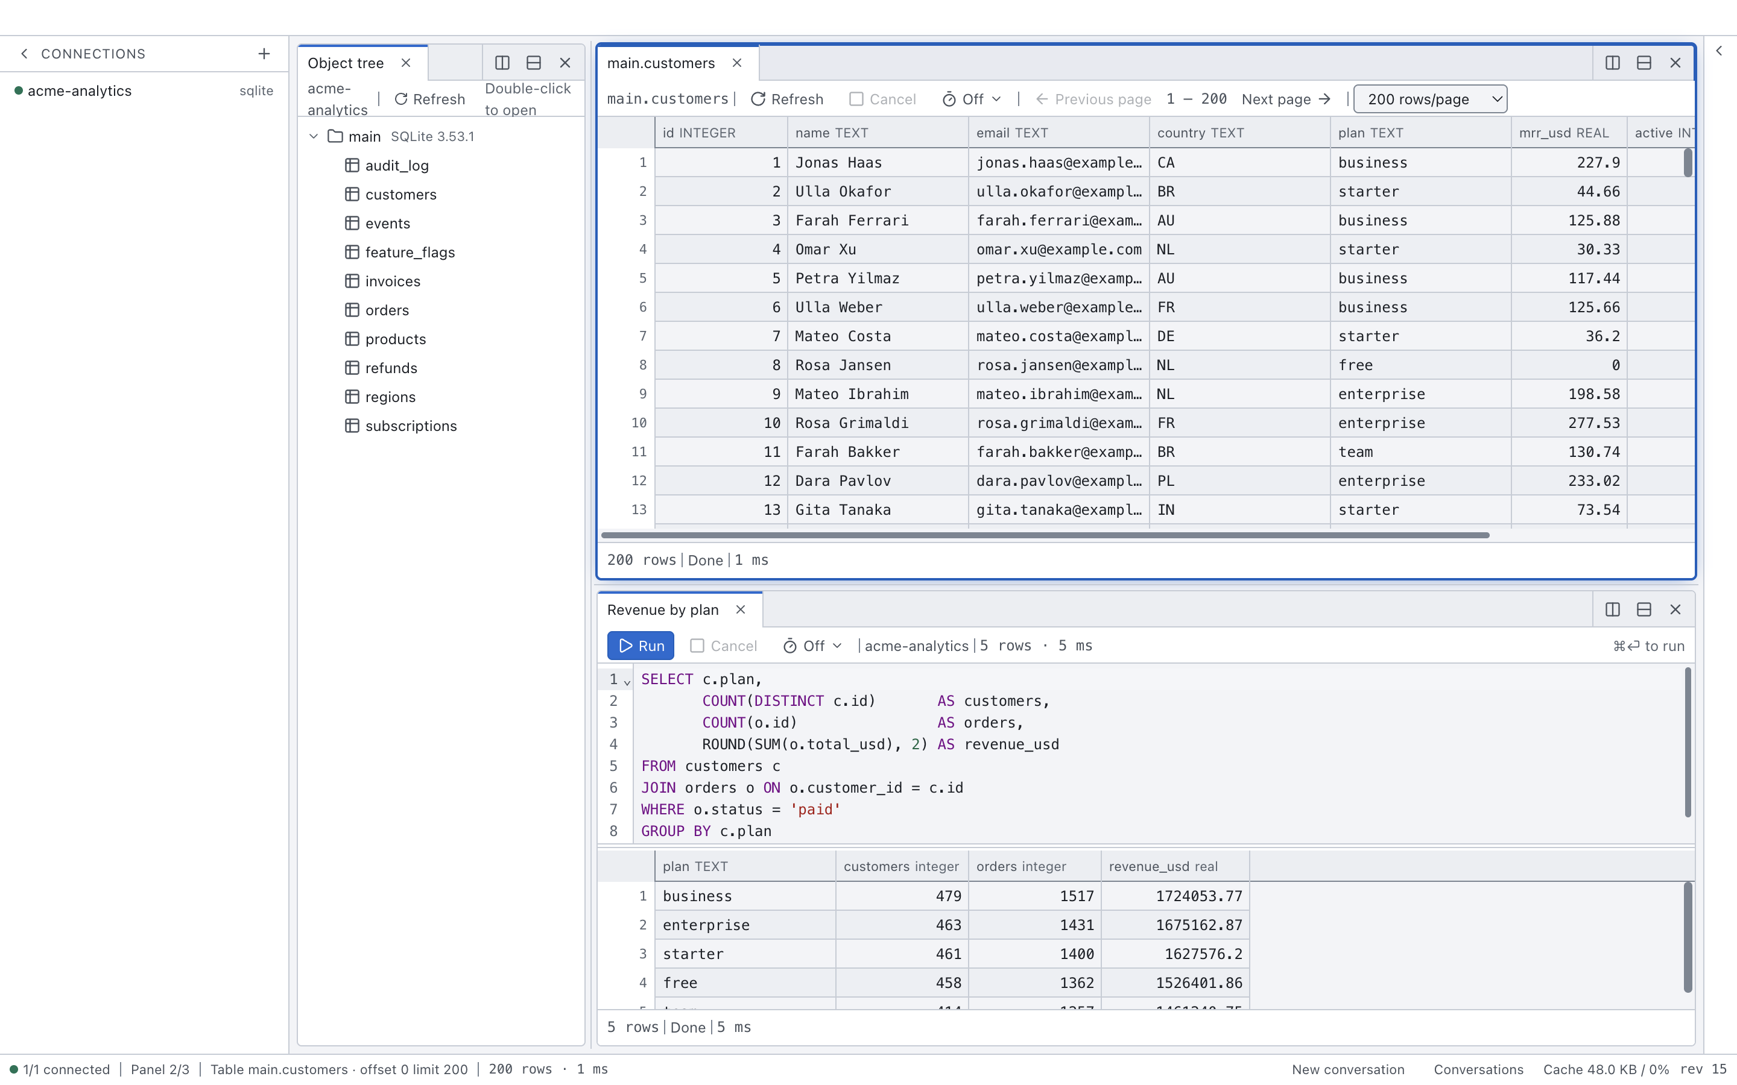The width and height of the screenshot is (1737, 1085).
Task: Refresh the main.customers table
Action: (788, 99)
